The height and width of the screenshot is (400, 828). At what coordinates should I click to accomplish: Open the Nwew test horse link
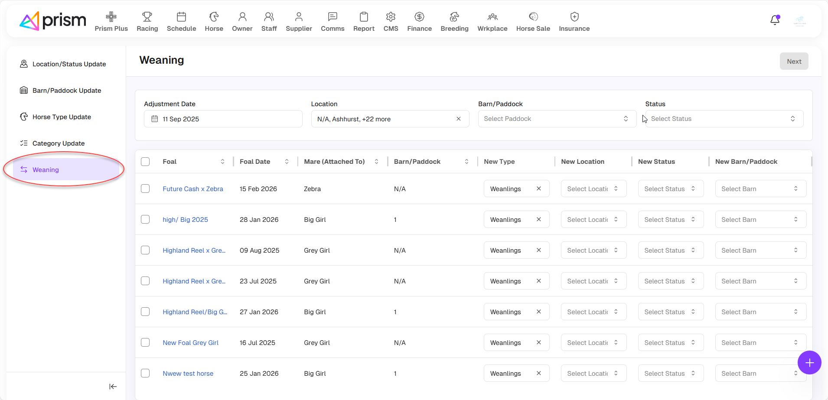(x=188, y=374)
